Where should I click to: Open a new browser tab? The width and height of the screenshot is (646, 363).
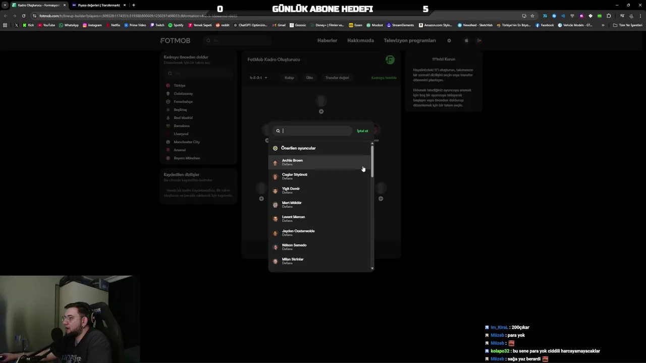(133, 5)
